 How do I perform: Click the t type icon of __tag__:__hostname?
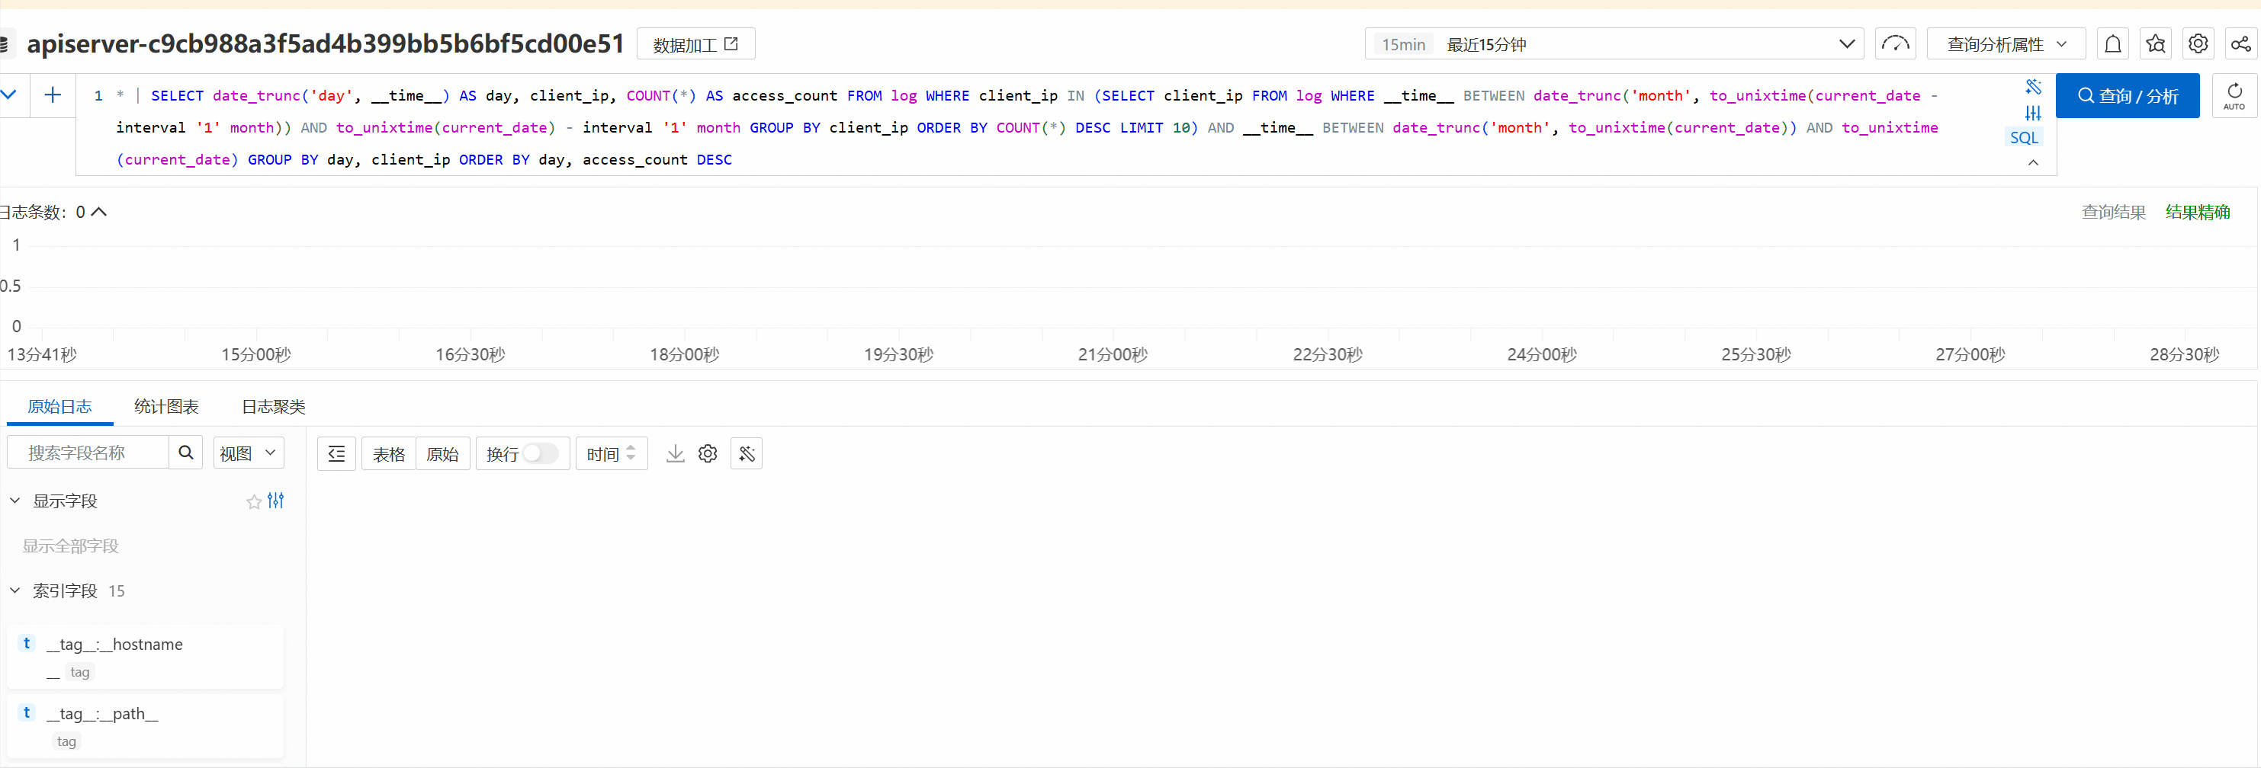[27, 642]
